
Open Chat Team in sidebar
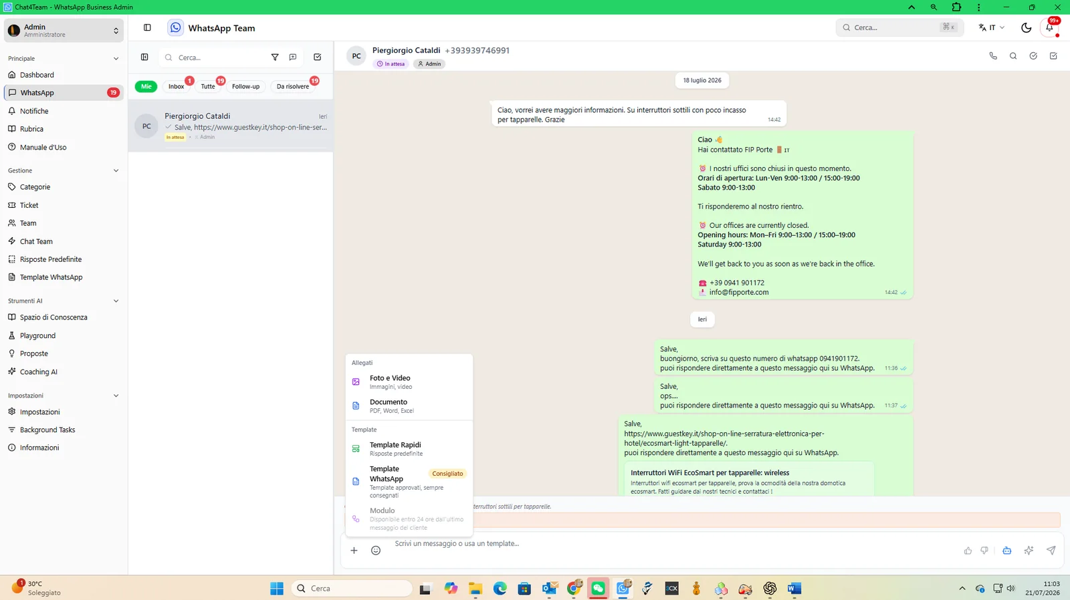pyautogui.click(x=64, y=241)
